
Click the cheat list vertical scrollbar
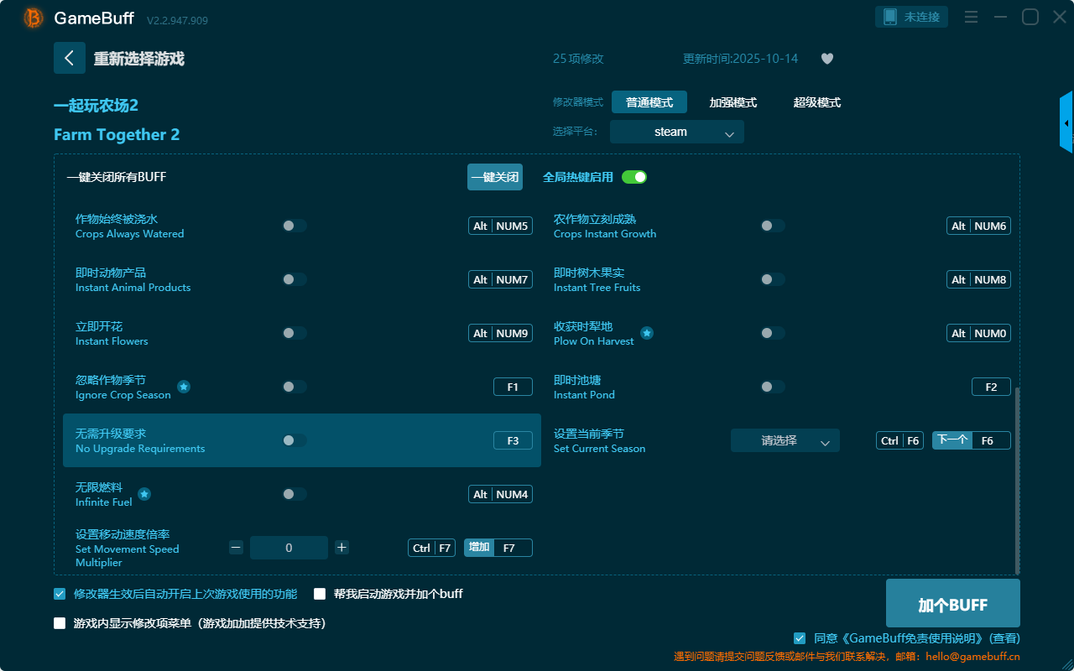click(1017, 478)
